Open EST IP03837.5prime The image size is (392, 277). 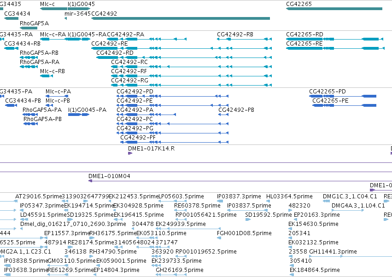click(x=247, y=210)
